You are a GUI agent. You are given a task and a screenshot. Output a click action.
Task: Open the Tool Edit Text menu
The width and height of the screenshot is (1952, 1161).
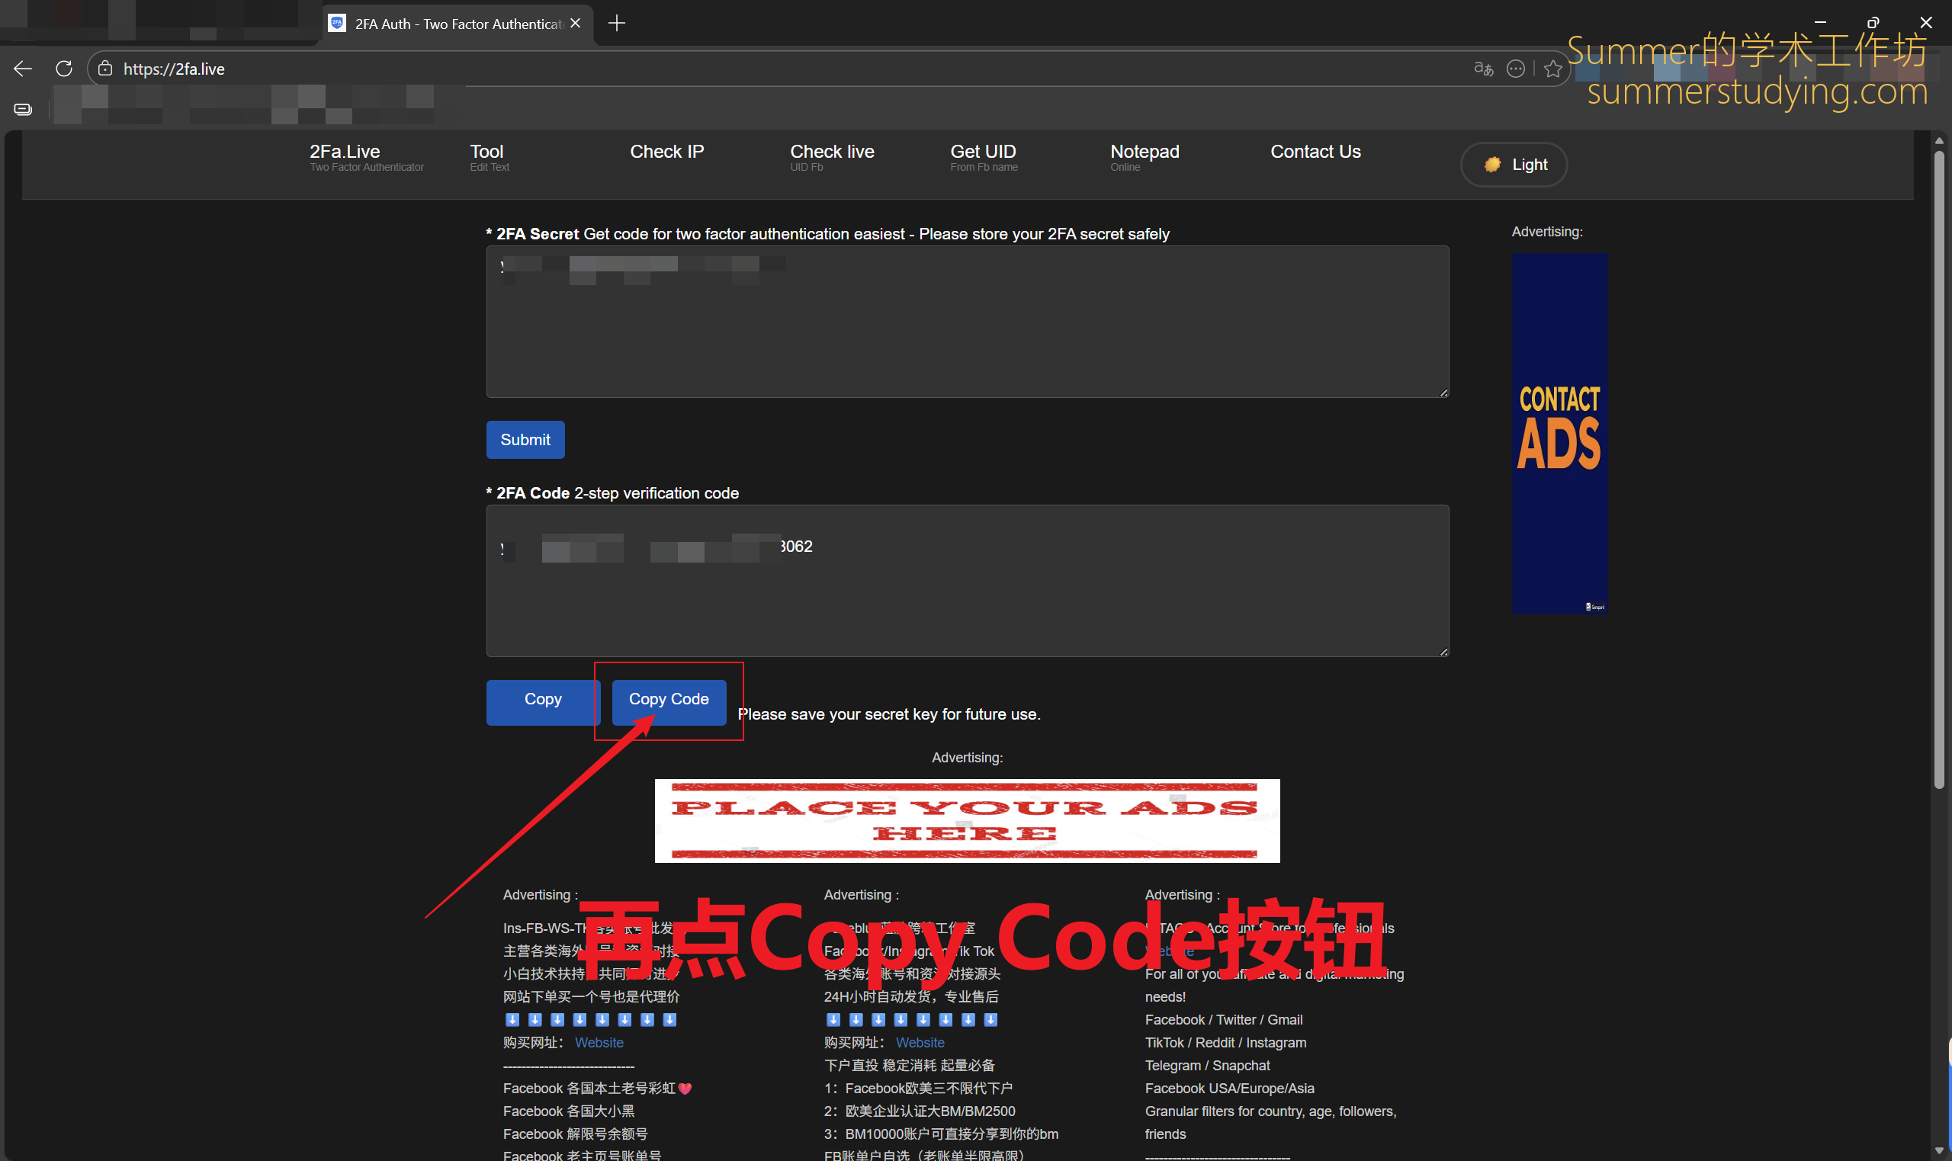[x=488, y=156]
